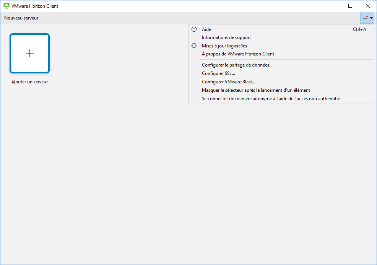The width and height of the screenshot is (377, 265).
Task: Select Mises à jour logicielles
Action: [281, 46]
